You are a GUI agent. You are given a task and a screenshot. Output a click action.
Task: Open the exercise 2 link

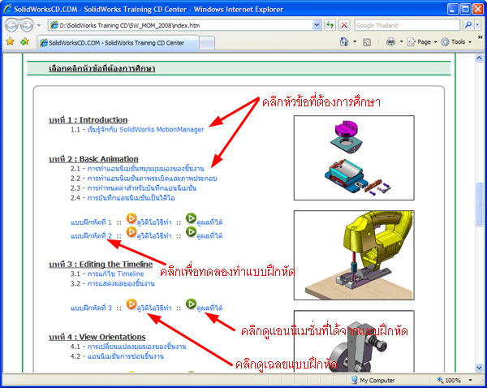tap(91, 235)
